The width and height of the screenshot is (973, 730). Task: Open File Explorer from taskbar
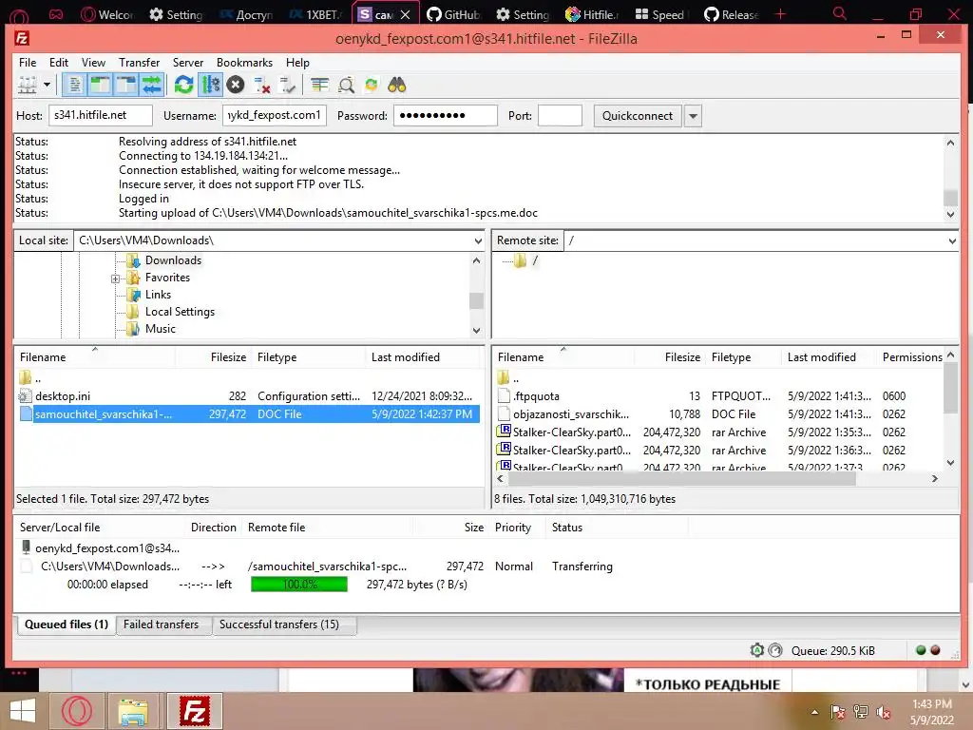[133, 711]
